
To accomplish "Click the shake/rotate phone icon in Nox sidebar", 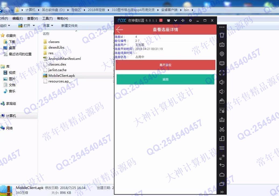I will coord(222,35).
